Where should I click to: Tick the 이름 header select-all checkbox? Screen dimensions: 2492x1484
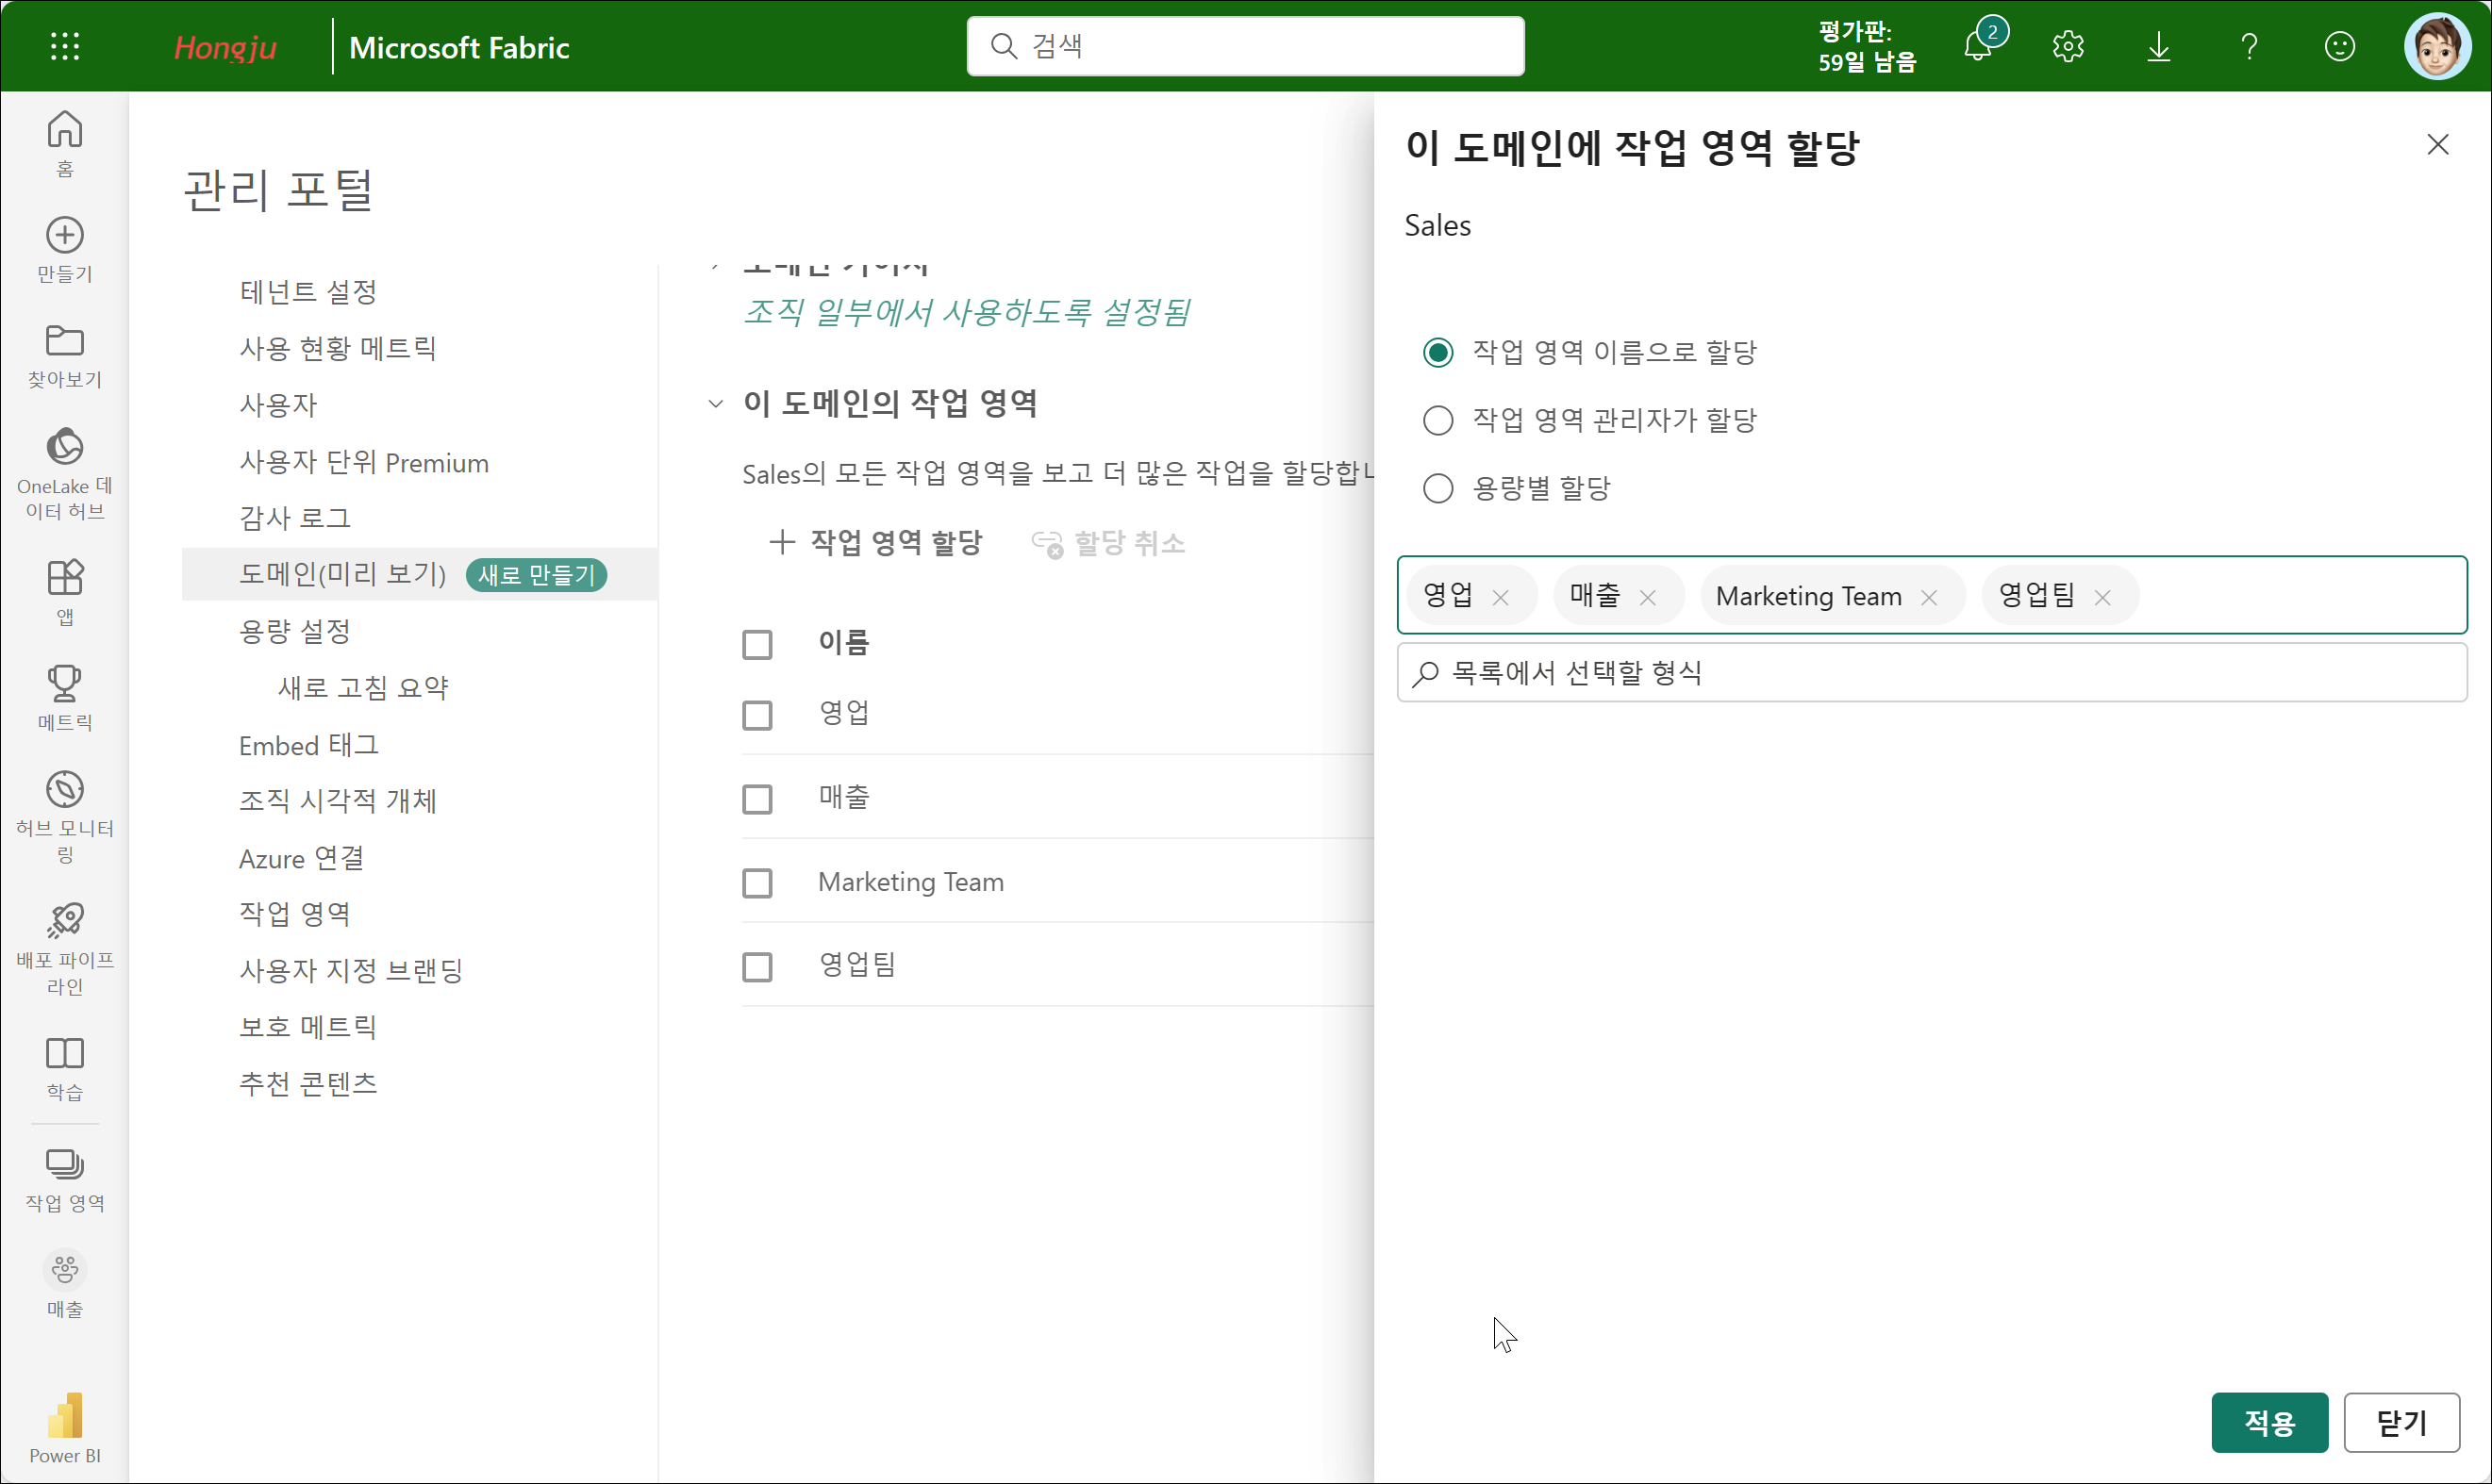click(x=757, y=644)
